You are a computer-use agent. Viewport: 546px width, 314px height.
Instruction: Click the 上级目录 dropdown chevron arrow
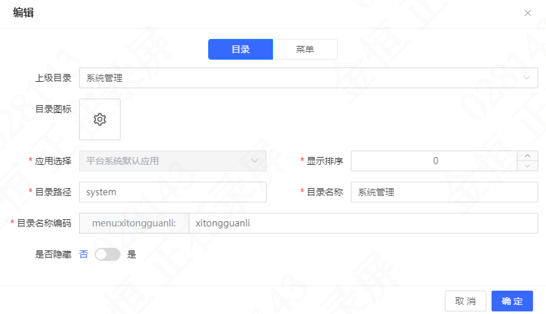tap(527, 78)
